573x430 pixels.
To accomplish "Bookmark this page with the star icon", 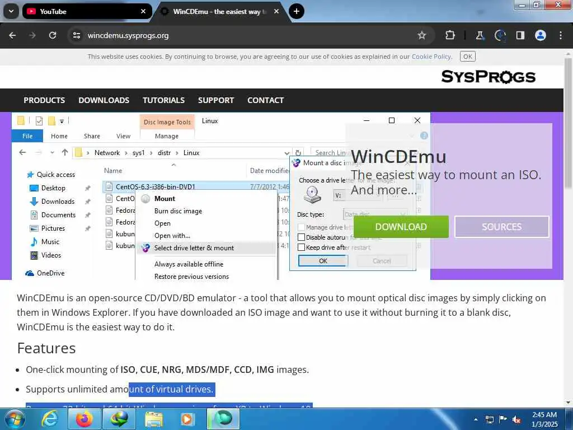I will tap(422, 35).
